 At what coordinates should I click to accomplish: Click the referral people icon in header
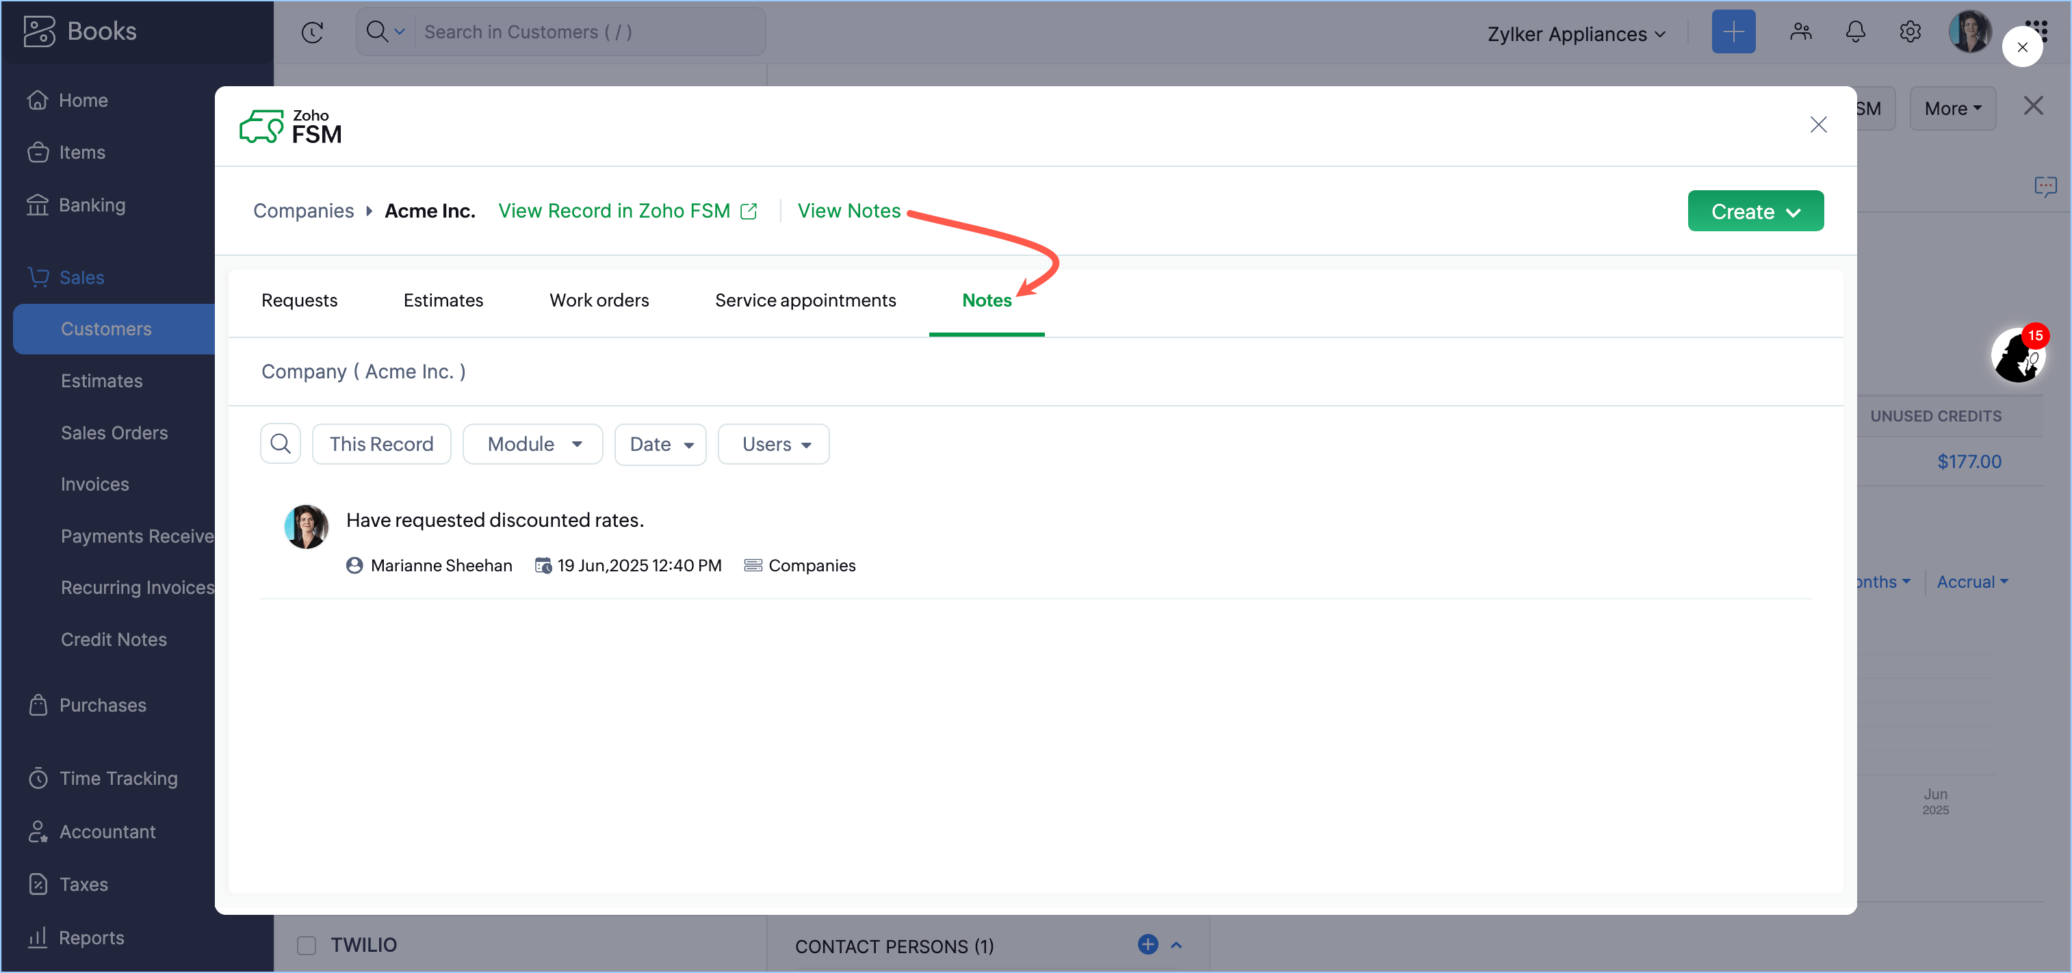pyautogui.click(x=1801, y=32)
